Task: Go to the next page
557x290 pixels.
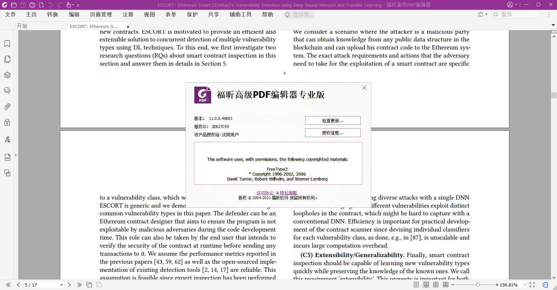Action: pyautogui.click(x=69, y=285)
